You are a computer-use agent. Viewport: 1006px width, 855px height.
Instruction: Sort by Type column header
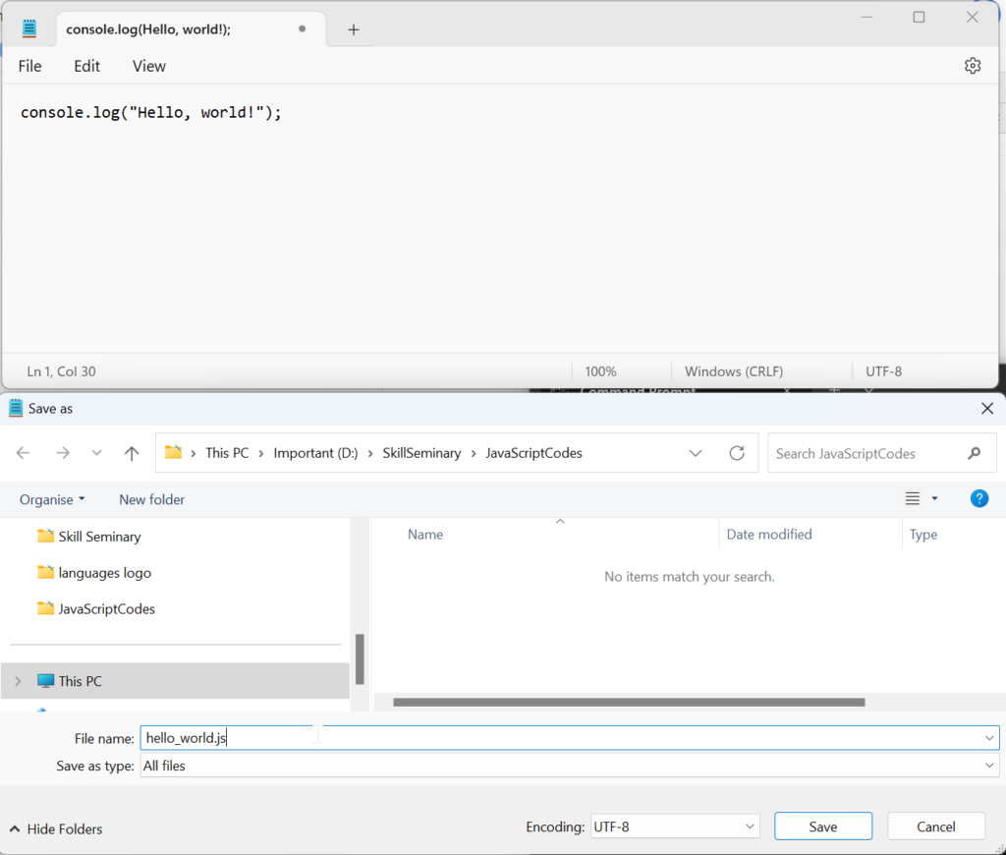(923, 534)
